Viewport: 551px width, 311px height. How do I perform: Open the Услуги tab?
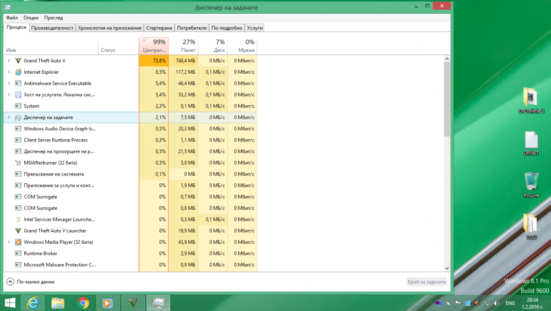pyautogui.click(x=255, y=28)
